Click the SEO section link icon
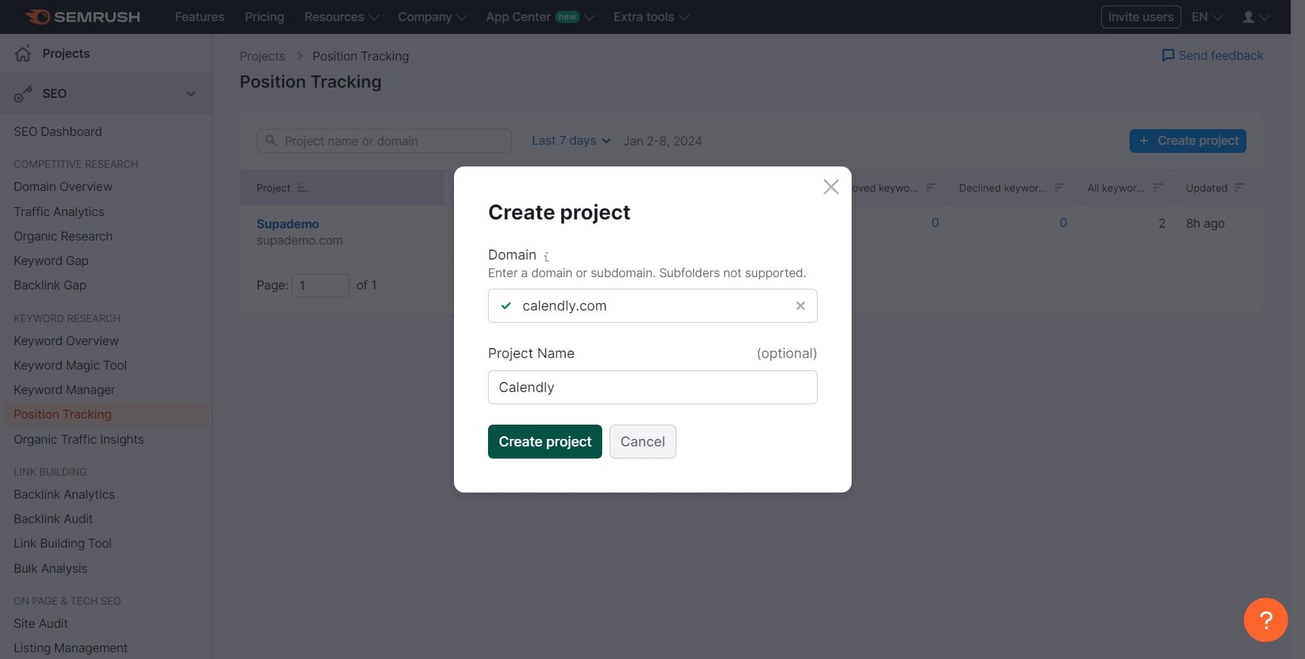Viewport: 1305px width, 659px height. (x=23, y=93)
